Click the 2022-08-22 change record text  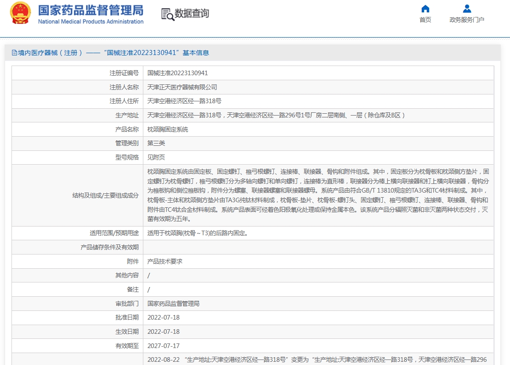317,360
